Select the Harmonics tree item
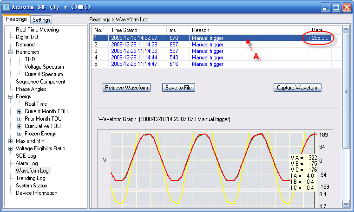Screen dimensions: 354x212 [x=27, y=52]
